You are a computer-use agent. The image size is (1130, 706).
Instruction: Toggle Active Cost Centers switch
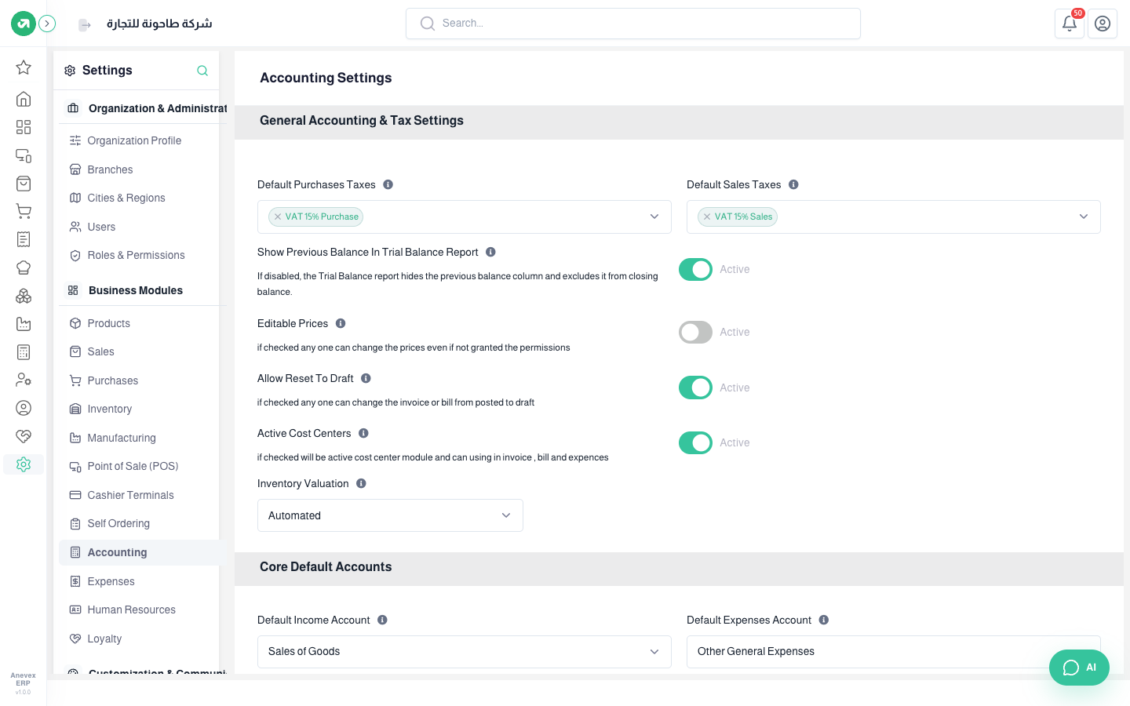pyautogui.click(x=695, y=442)
